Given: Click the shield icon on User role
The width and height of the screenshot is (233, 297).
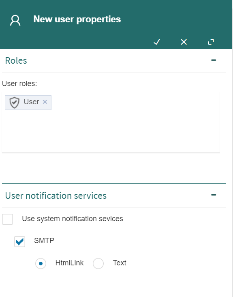Looking at the screenshot, I should (x=14, y=103).
